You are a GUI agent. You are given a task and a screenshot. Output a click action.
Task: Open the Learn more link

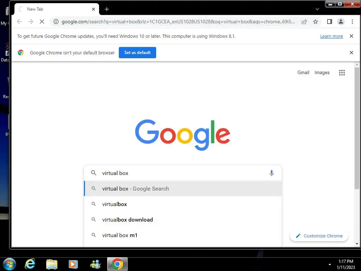click(x=331, y=36)
